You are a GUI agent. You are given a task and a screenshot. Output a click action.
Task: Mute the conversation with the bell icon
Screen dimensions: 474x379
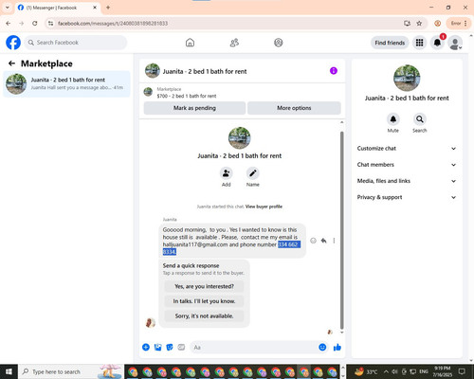393,119
